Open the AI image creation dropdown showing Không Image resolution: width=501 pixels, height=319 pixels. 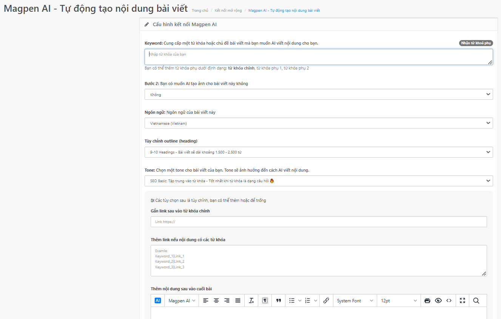pos(319,94)
